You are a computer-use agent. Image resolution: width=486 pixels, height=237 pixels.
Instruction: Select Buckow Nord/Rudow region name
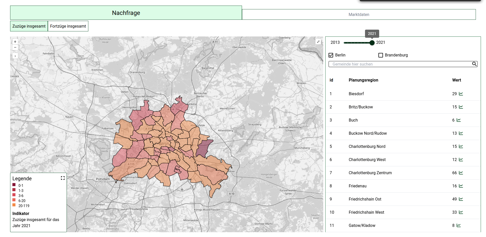click(368, 133)
